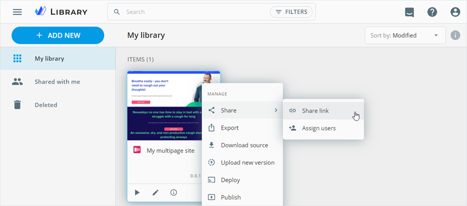The height and width of the screenshot is (206, 467).
Task: Open item info icon on the card
Action: (x=174, y=192)
